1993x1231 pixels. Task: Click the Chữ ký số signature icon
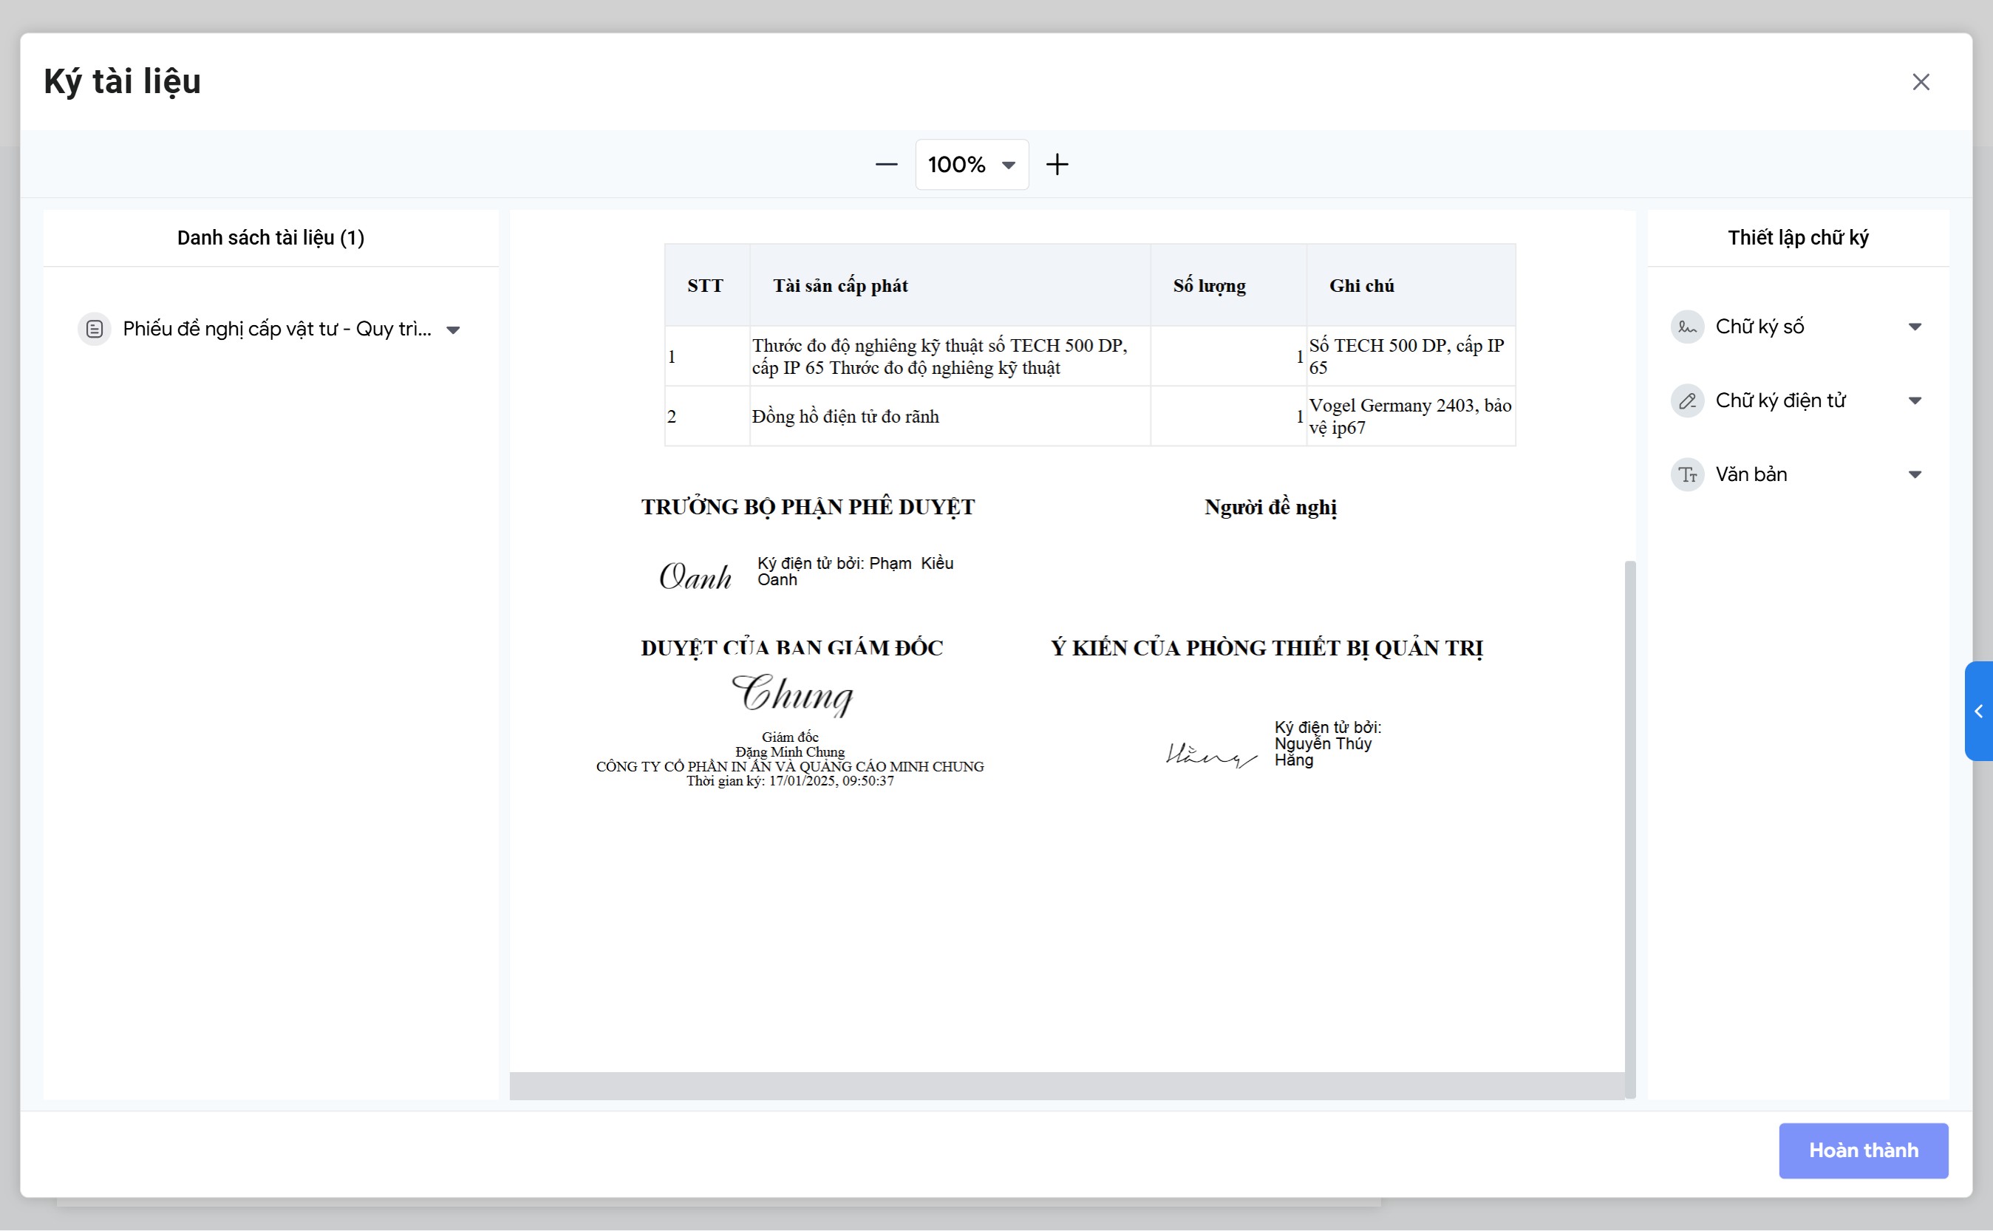point(1687,327)
